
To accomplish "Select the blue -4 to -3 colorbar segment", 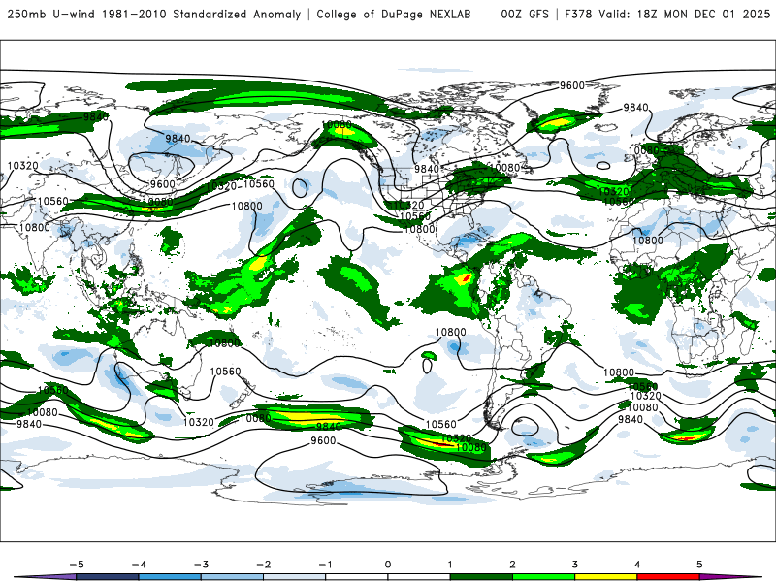I will point(170,577).
